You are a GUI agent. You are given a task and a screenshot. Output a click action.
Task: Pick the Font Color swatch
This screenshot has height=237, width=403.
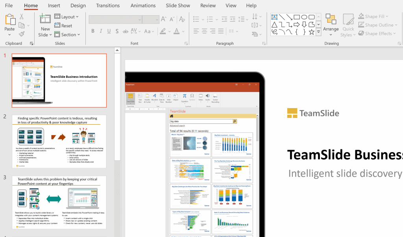(x=176, y=31)
